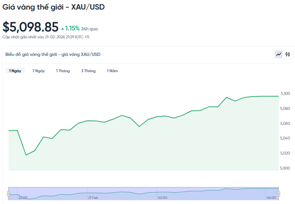
Task: Click the lowest dip on the price line
Action: [x=26, y=155]
